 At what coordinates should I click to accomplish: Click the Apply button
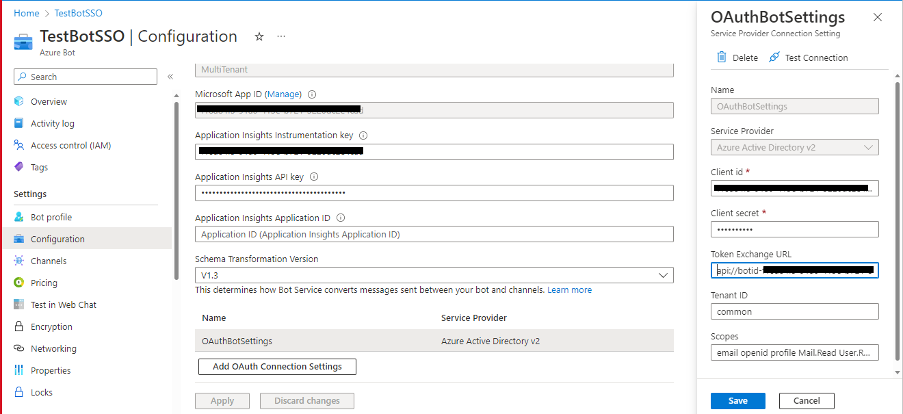222,401
